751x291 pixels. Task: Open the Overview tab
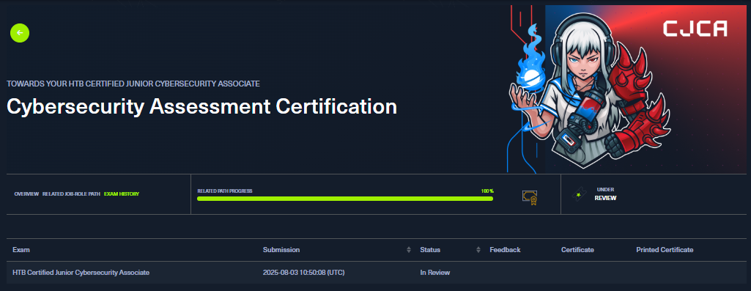coord(26,194)
